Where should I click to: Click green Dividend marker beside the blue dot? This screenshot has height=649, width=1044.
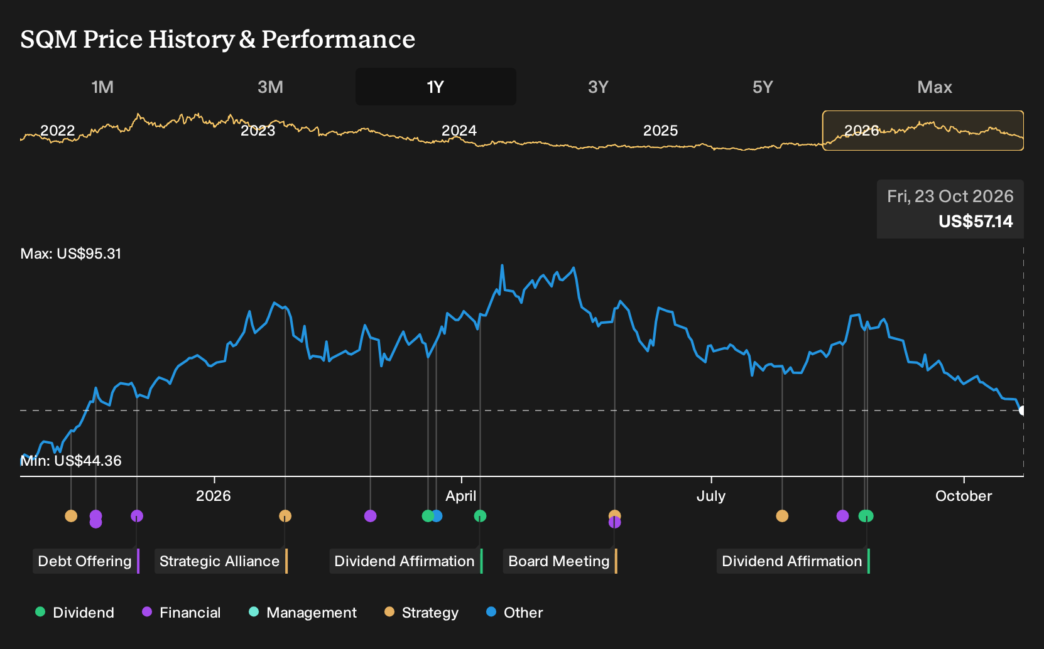click(x=428, y=516)
